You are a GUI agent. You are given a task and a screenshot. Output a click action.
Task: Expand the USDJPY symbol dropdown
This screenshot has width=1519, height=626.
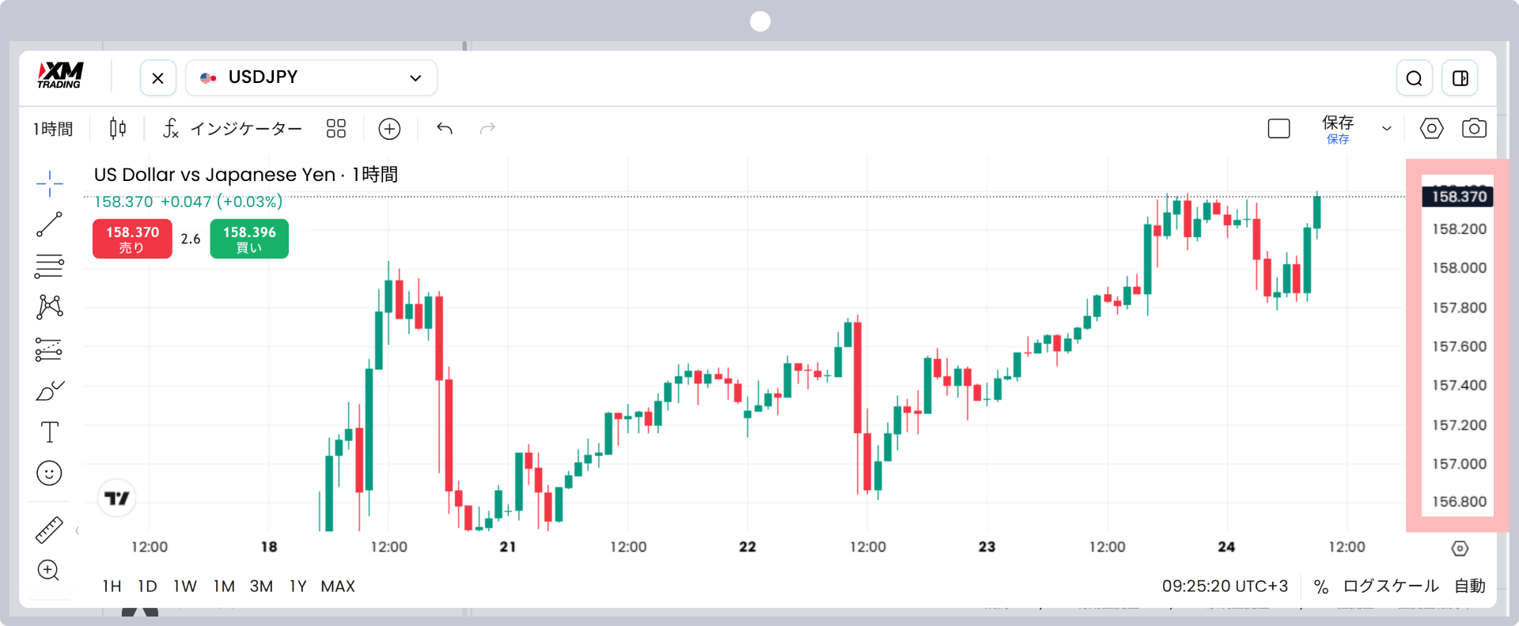415,77
